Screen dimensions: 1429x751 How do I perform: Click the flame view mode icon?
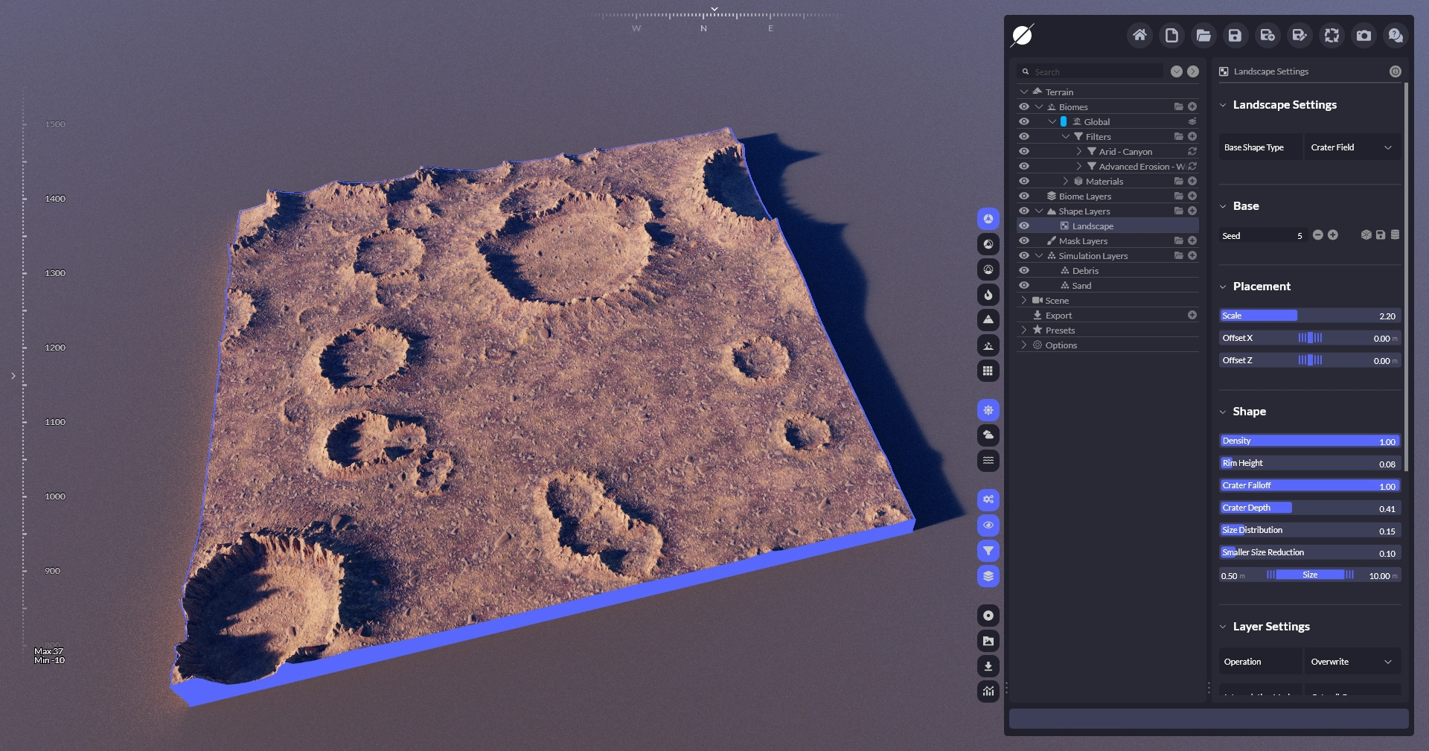[x=988, y=295]
